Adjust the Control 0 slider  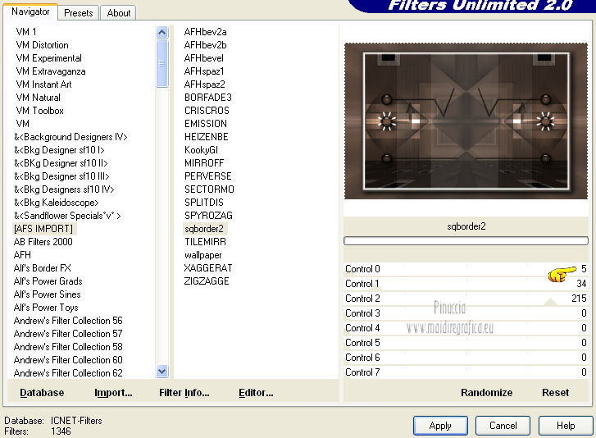tap(466, 269)
